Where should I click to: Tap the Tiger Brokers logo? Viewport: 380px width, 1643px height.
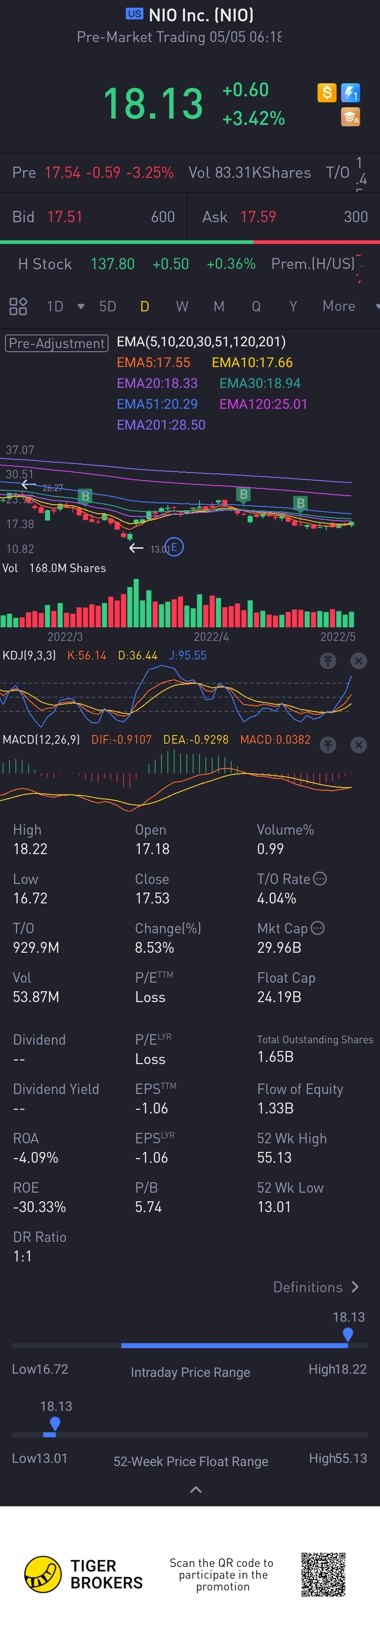click(x=83, y=1574)
